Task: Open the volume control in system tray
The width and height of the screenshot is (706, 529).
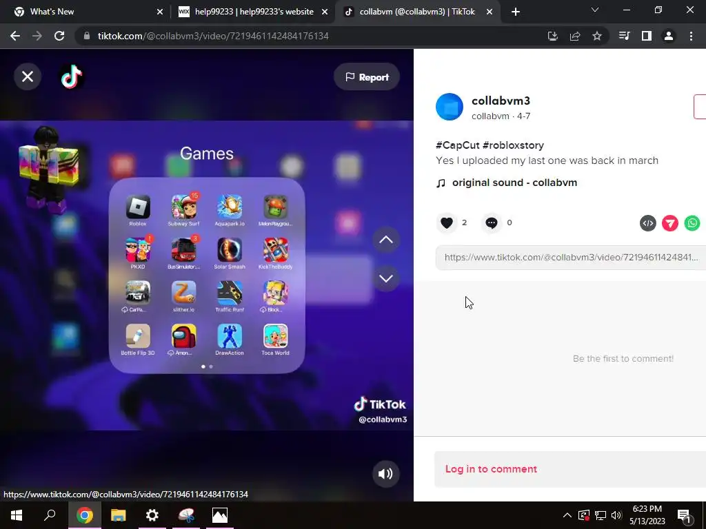Action: pyautogui.click(x=616, y=515)
